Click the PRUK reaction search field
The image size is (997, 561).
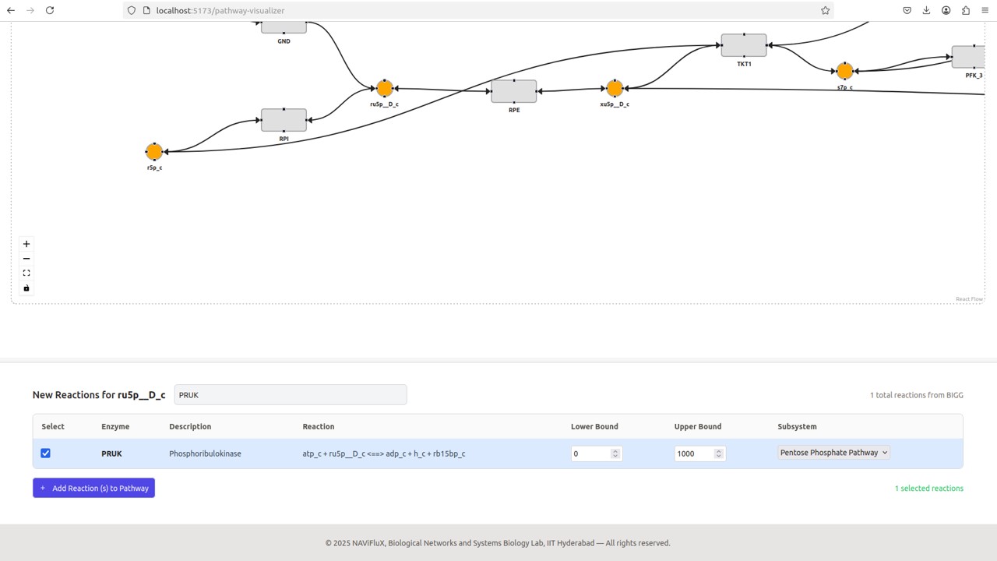(x=290, y=395)
